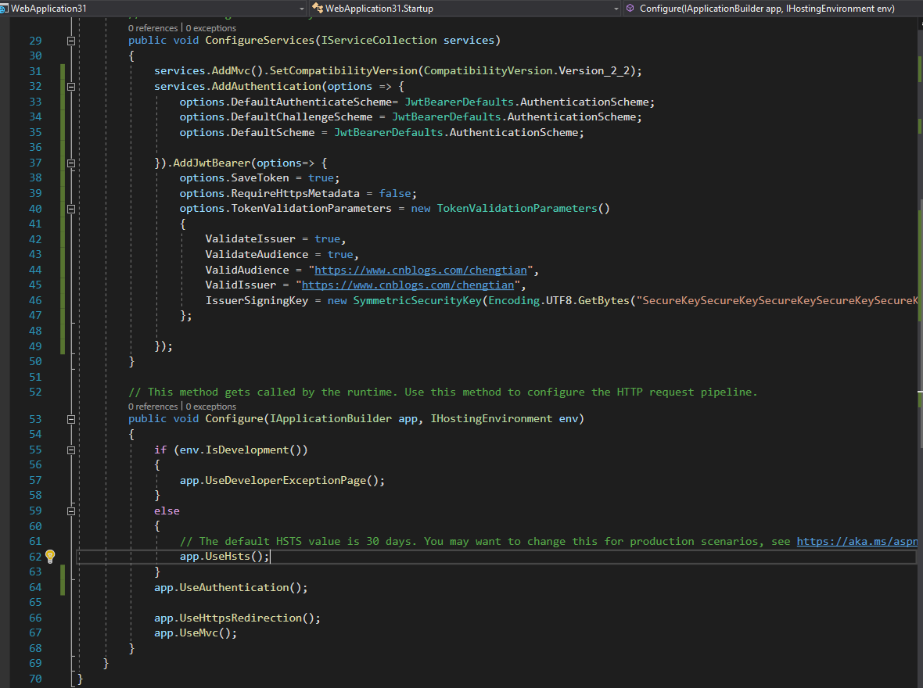Click the 'else' keyword
This screenshot has height=688, width=923.
167,511
